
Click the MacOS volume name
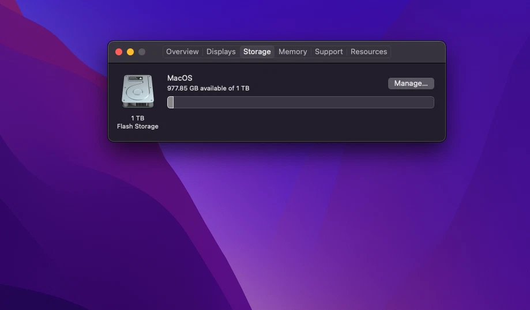click(x=180, y=78)
